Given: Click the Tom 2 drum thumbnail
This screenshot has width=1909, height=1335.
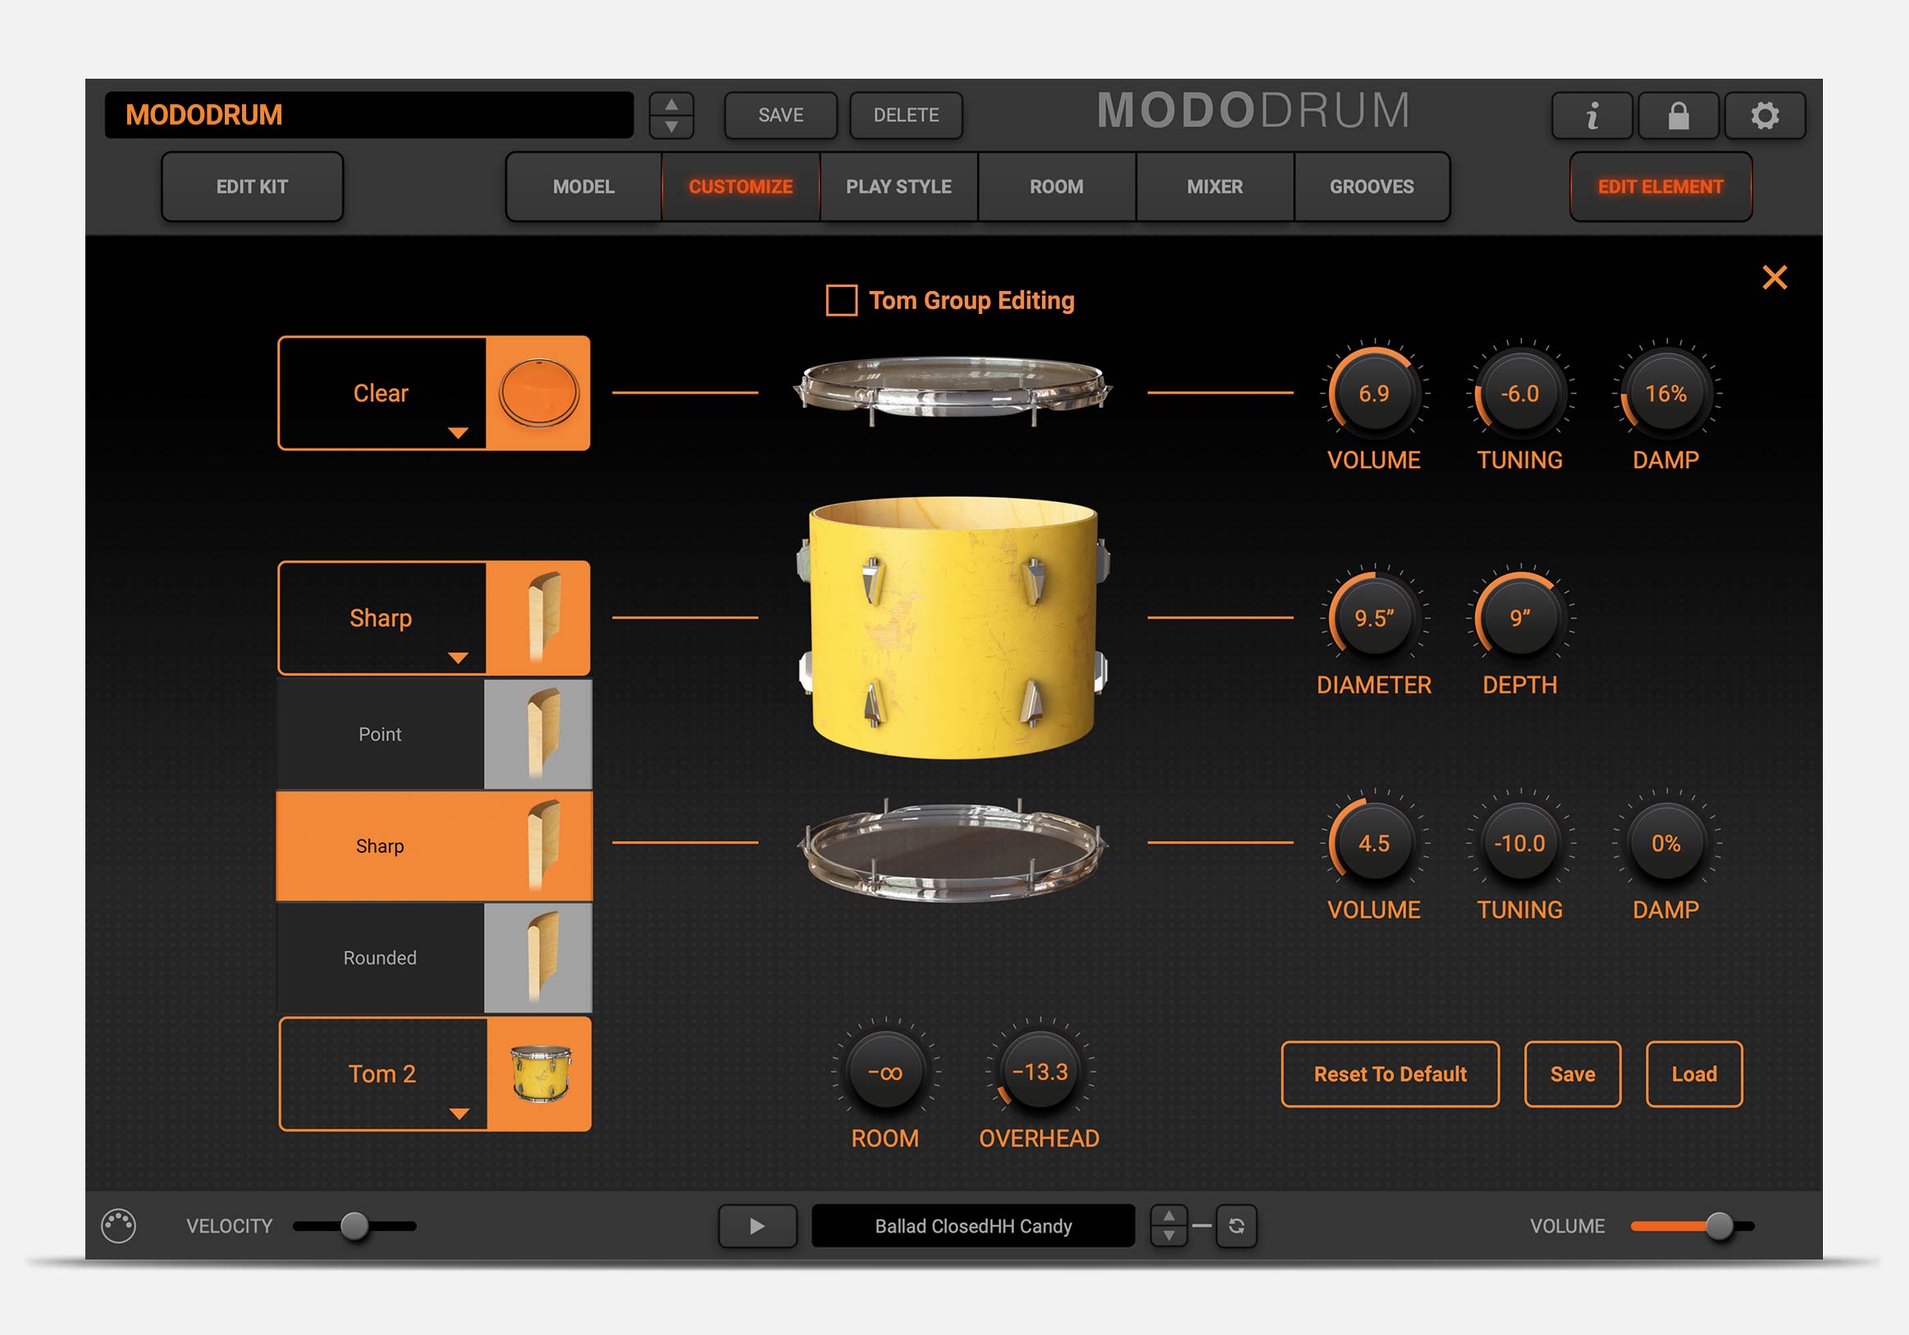Looking at the screenshot, I should coord(540,1073).
